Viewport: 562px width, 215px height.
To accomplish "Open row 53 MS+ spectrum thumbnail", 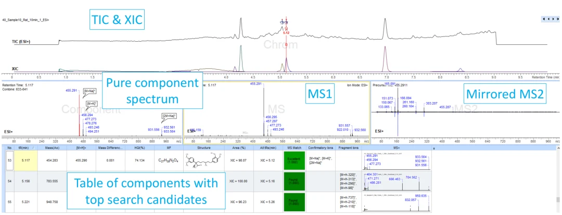I will [396, 160].
